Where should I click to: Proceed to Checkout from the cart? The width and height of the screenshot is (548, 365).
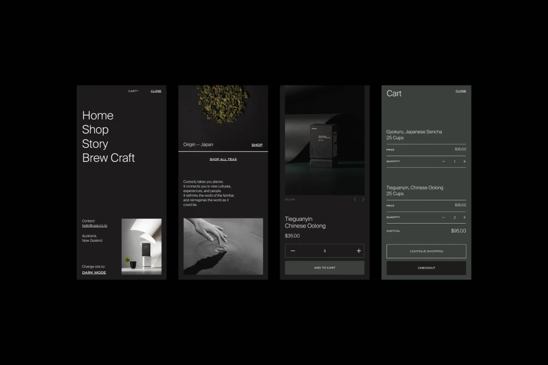(x=426, y=267)
